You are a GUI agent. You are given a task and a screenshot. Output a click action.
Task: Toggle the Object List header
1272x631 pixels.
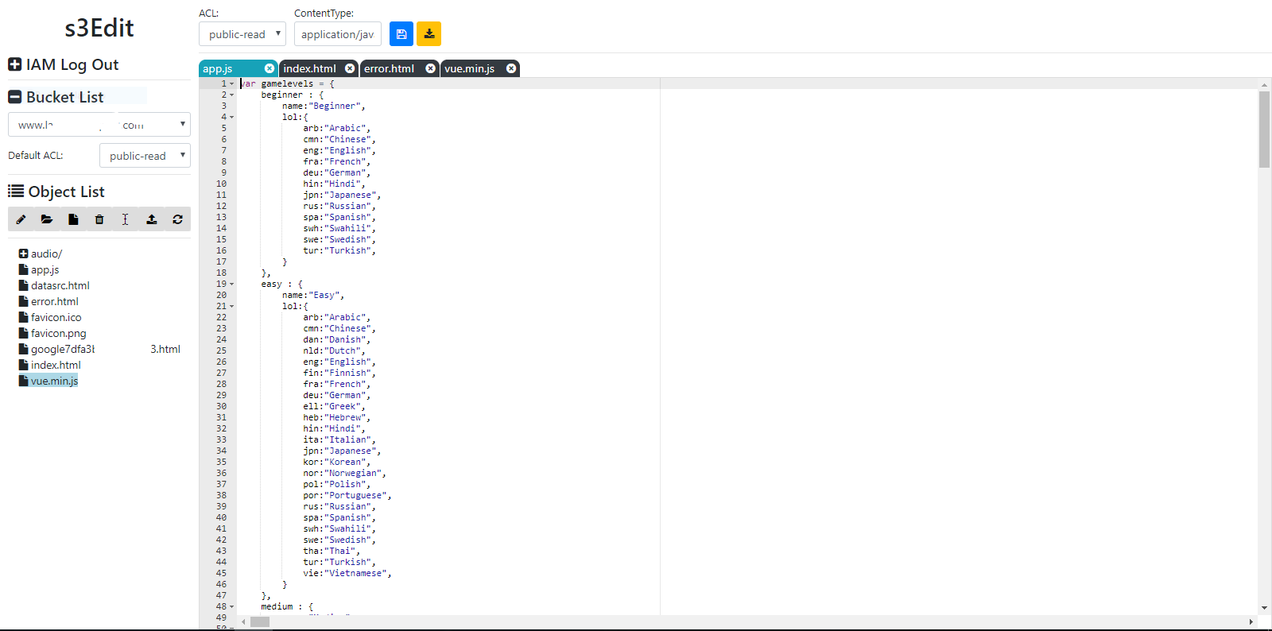point(56,192)
